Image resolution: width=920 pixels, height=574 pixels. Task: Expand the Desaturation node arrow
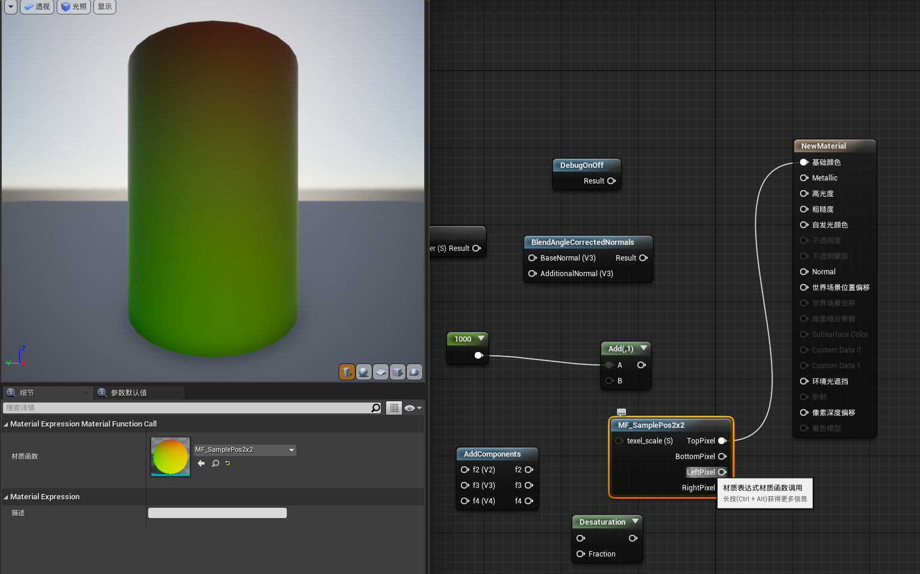point(635,522)
